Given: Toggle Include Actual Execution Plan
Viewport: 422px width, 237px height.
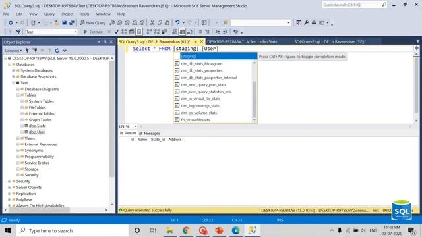Looking at the screenshot, I should (149, 32).
